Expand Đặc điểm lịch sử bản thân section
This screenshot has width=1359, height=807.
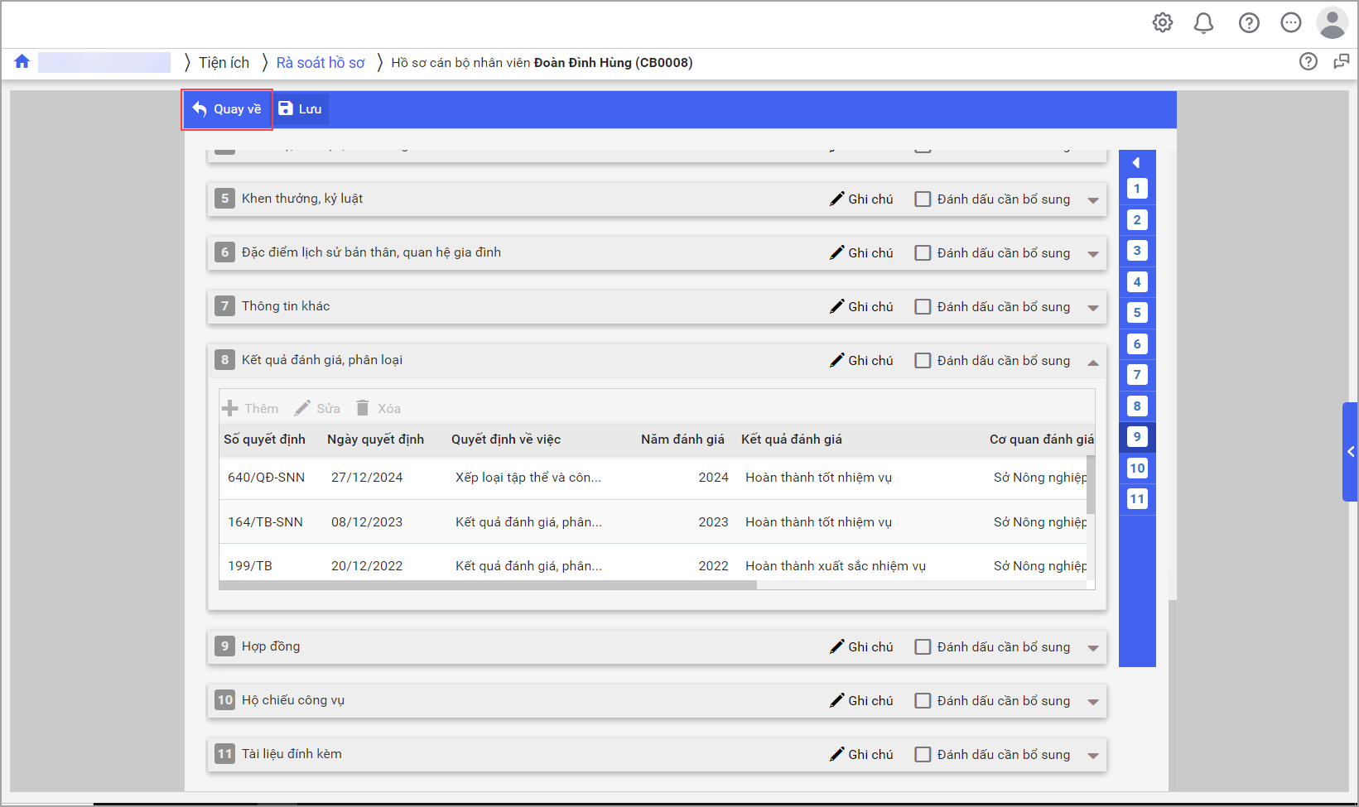tap(1093, 254)
